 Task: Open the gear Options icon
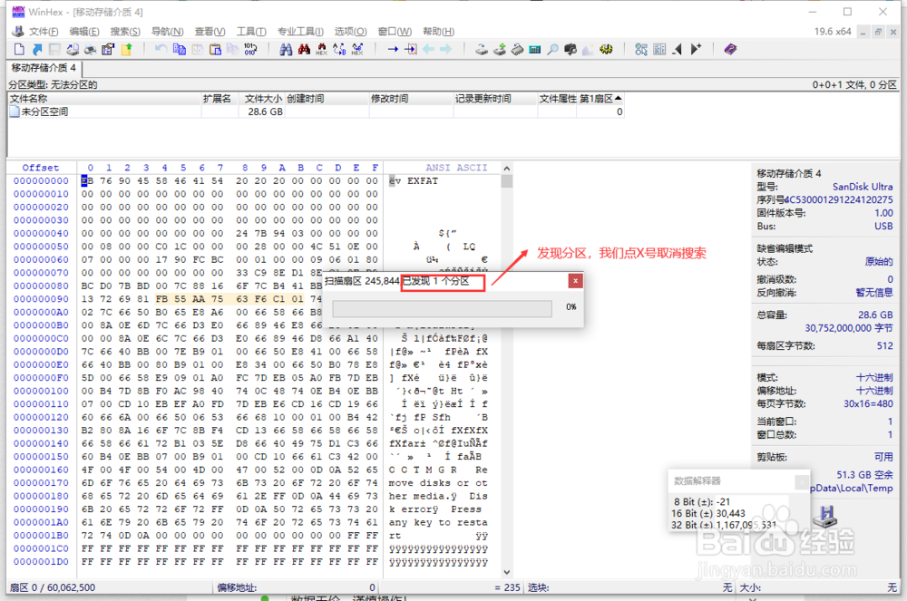point(606,49)
